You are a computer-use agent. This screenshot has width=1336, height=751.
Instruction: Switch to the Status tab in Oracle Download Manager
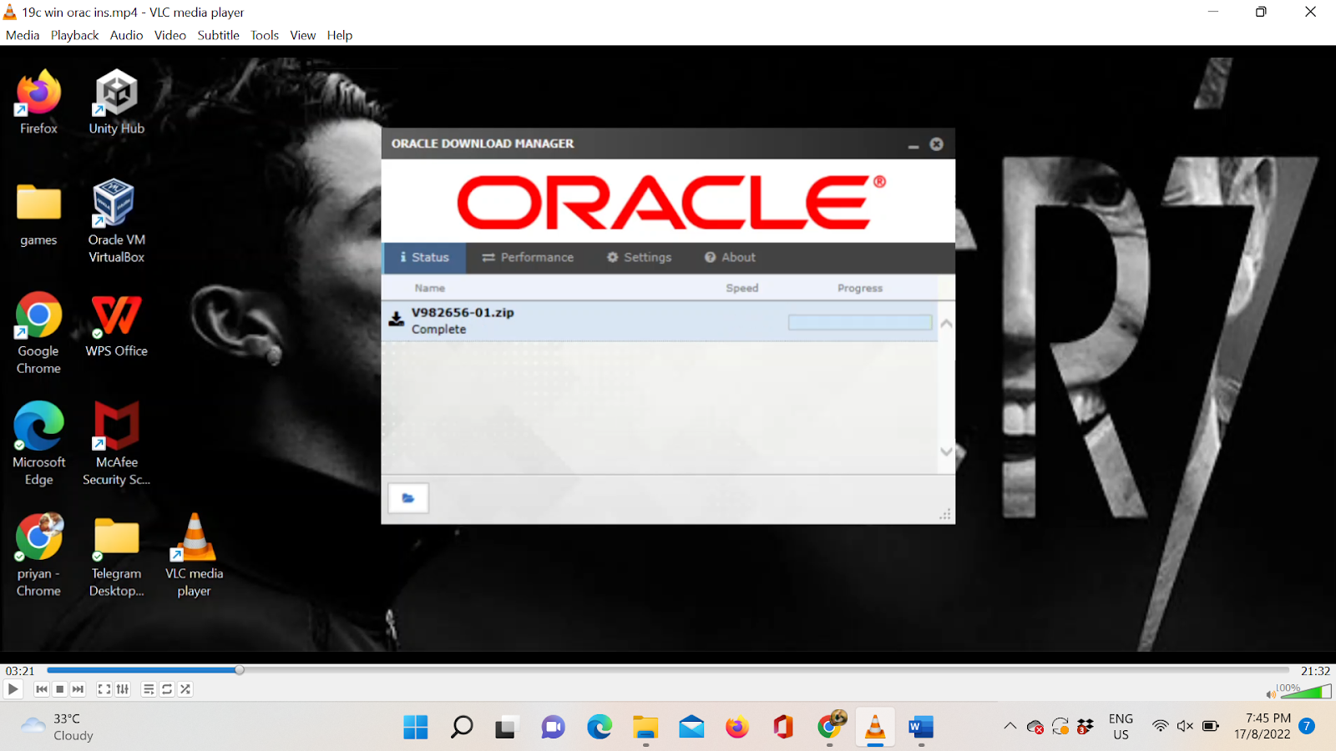(x=424, y=258)
